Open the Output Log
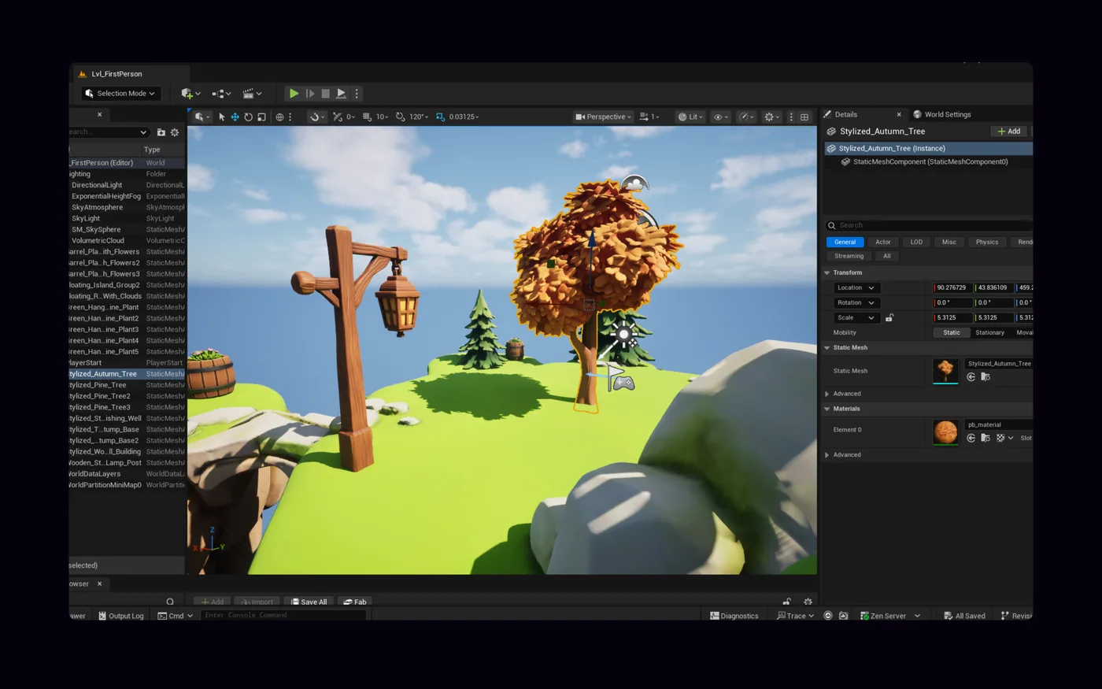The height and width of the screenshot is (689, 1102). 121,616
